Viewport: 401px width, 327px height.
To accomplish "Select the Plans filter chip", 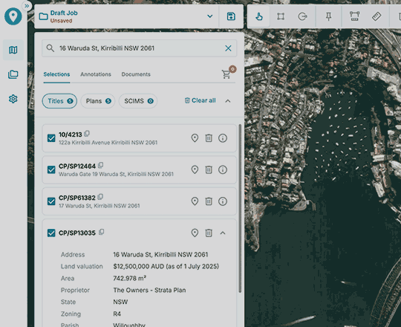I will click(x=98, y=101).
